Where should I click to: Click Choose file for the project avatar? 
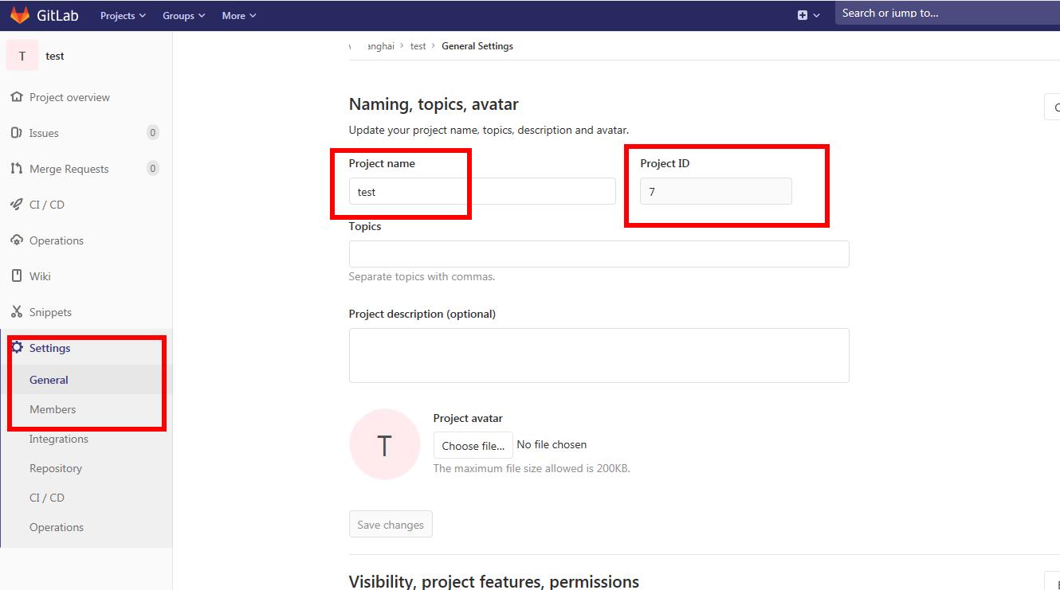point(472,445)
